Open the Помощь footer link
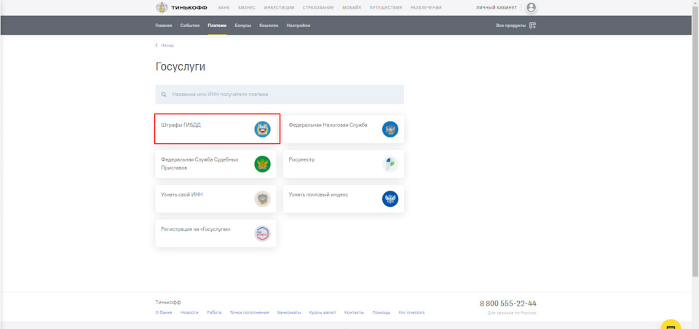Screen dimensions: 699x329 (381, 312)
